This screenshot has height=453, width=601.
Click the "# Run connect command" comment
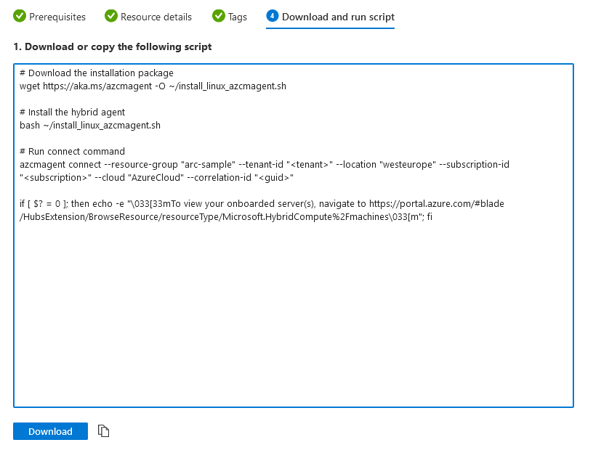[72, 151]
